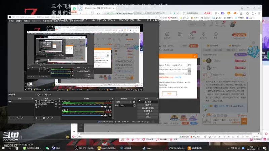The width and height of the screenshot is (269, 151).
Task: Pop out the Scenes dock panel
Action: click(x=32, y=99)
